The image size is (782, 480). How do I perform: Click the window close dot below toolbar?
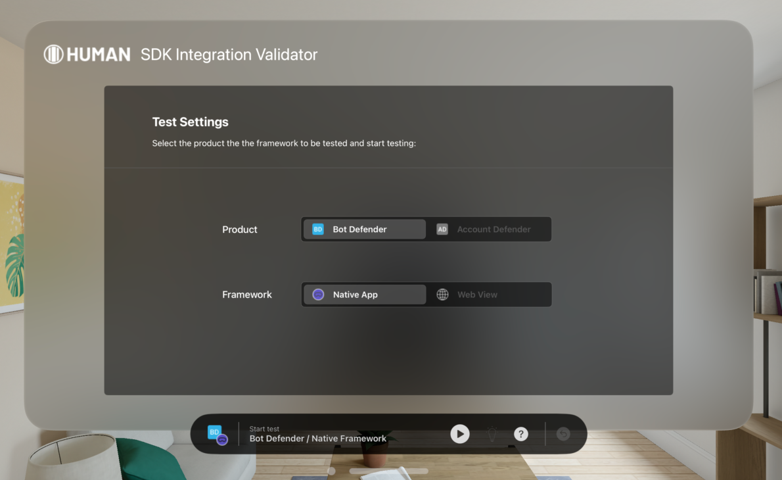click(331, 471)
